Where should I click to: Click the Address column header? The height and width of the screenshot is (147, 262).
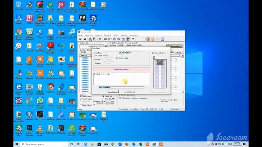(84, 56)
